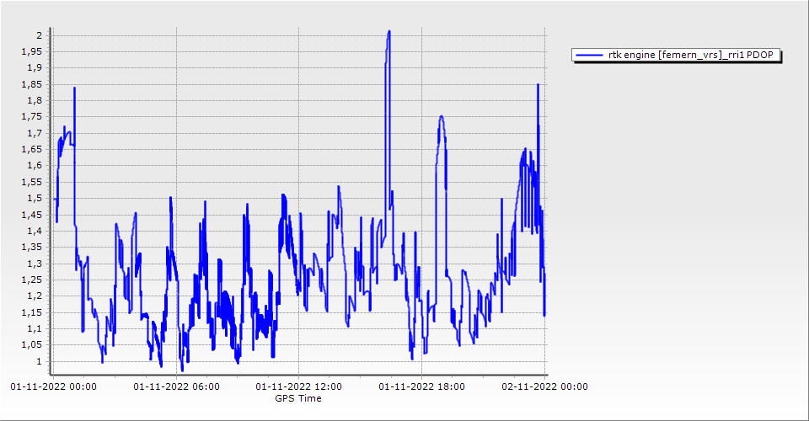
Task: Select the 02-11-2022 00:00 time axis label
Action: point(544,386)
